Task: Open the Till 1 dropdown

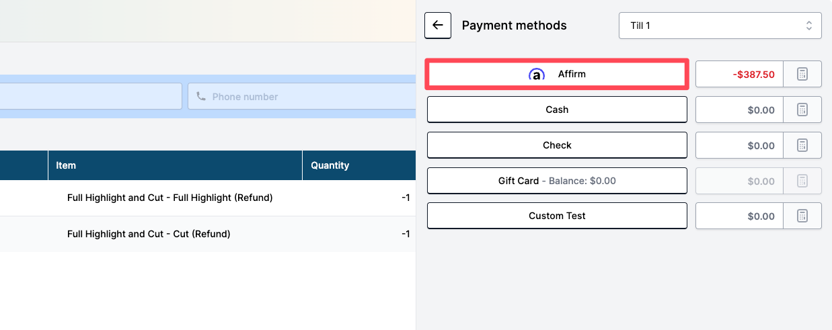Action: [x=720, y=26]
